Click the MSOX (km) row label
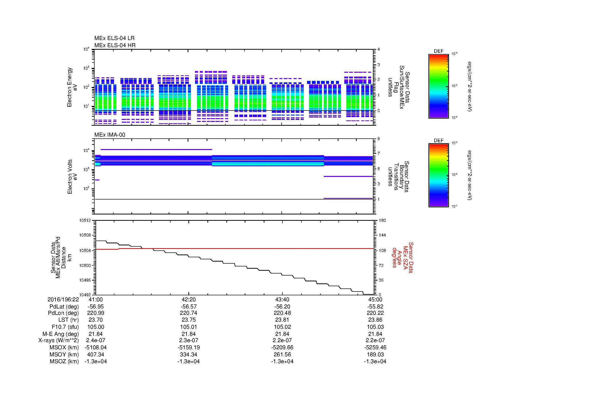593x419 pixels. 64,348
